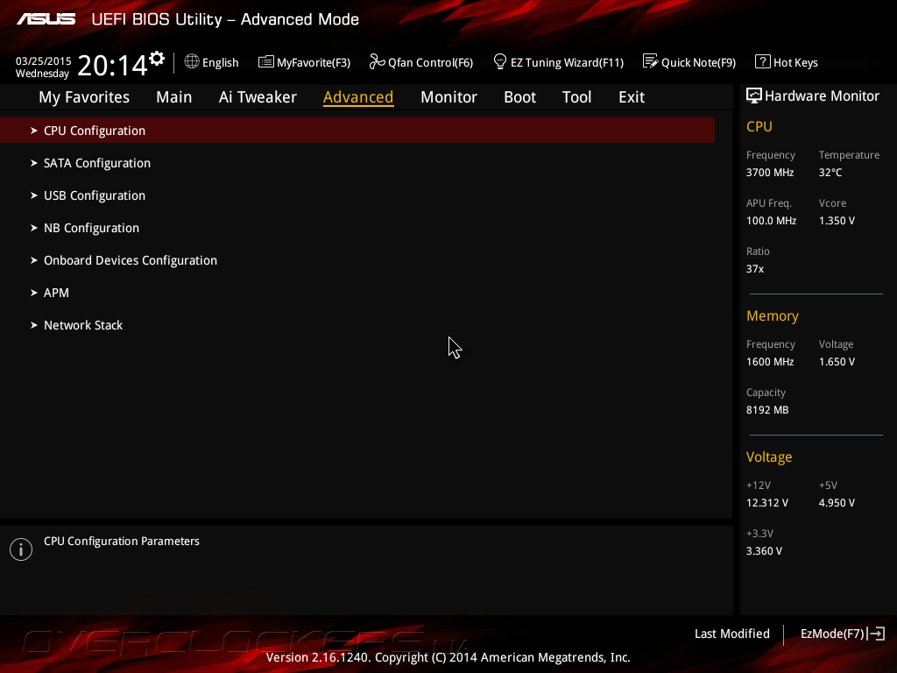This screenshot has width=897, height=673.
Task: Expand the NB Configuration arrow
Action: pos(34,228)
